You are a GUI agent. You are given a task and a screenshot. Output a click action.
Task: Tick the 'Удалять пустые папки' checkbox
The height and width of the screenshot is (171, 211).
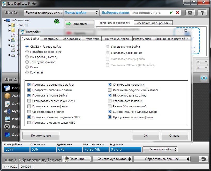[x=110, y=101]
